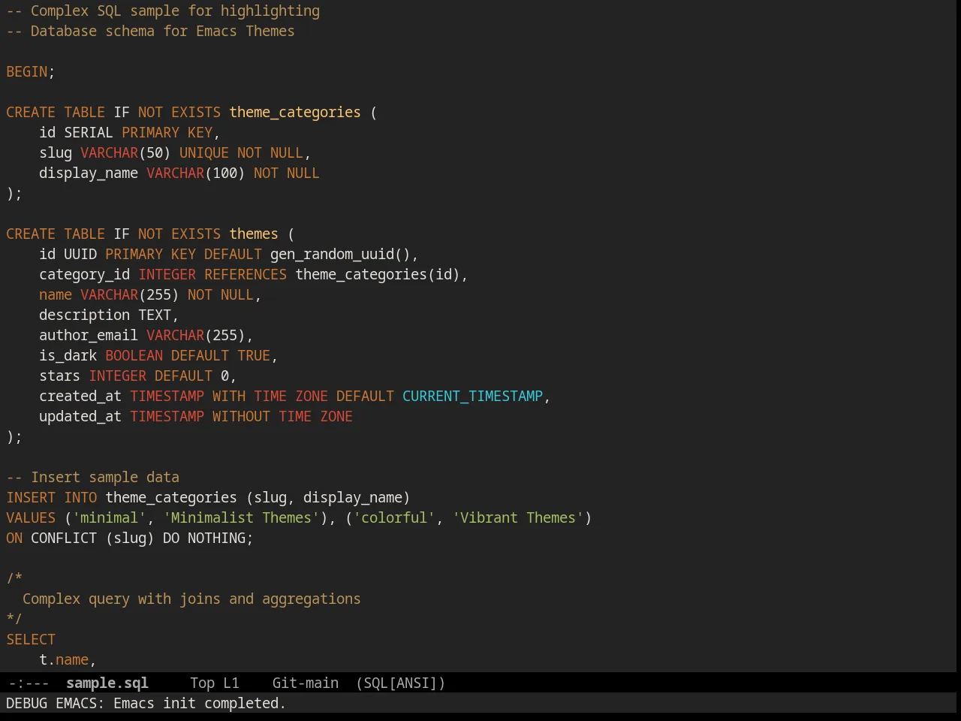Click the Git-main version control indicator
The width and height of the screenshot is (961, 721).
pos(305,683)
